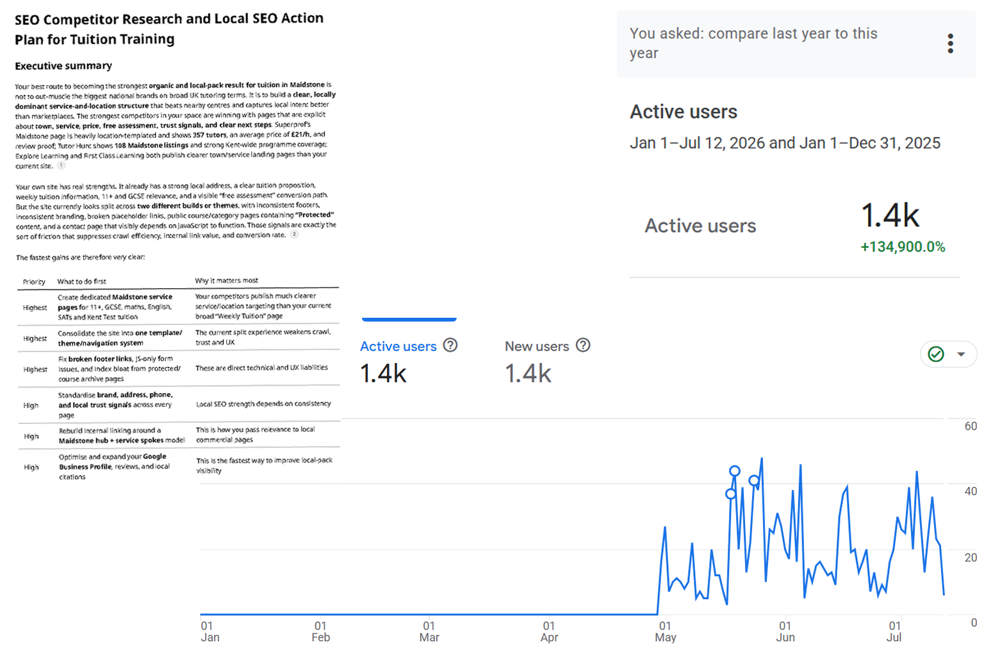Screen dimensions: 984x656
Task: Click the 01 May label on the chart axis
Action: pos(666,632)
